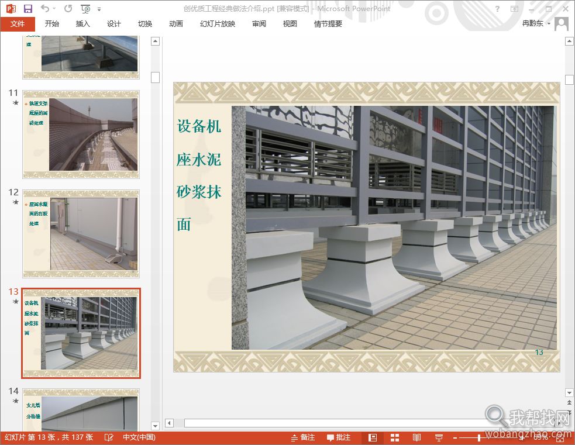
Task: Click the thumbnail panel scrollbar thumb
Action: click(156, 77)
